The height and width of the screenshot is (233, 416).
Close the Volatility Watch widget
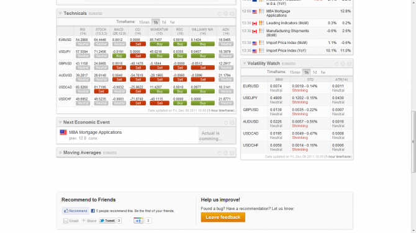coord(349,64)
